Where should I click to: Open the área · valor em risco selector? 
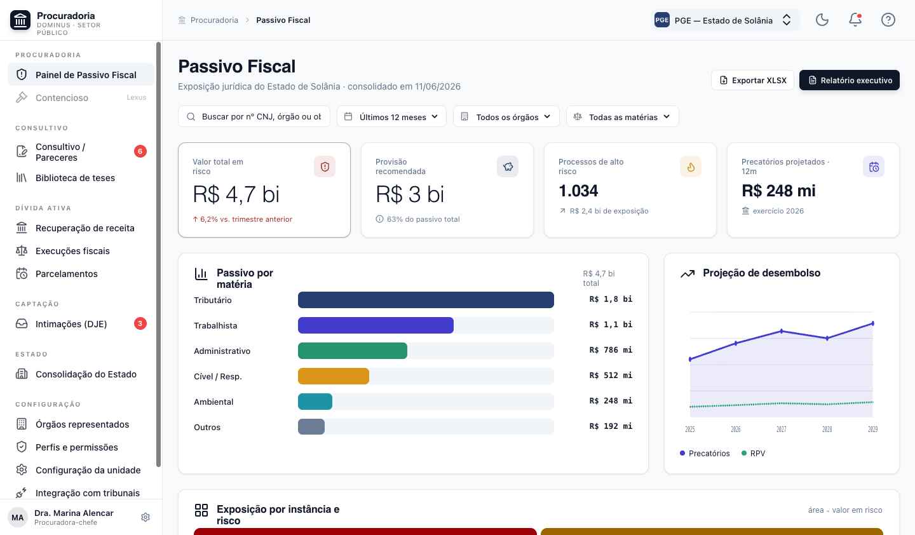pos(845,510)
